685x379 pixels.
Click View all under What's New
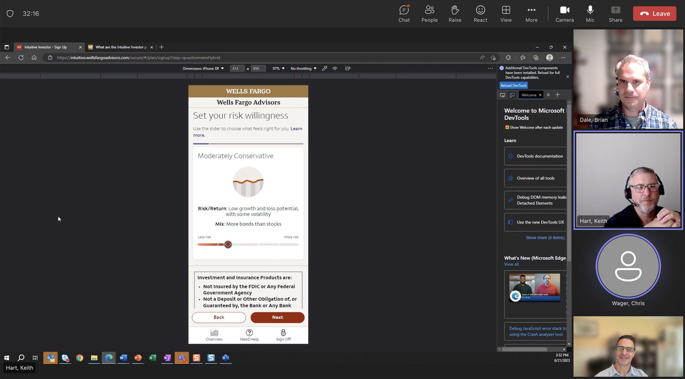click(511, 264)
